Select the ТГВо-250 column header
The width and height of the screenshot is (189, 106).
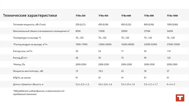80,16
